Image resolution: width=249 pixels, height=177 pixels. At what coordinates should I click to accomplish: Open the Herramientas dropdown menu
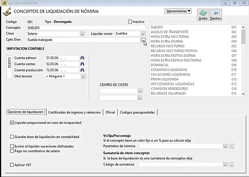coord(178,11)
